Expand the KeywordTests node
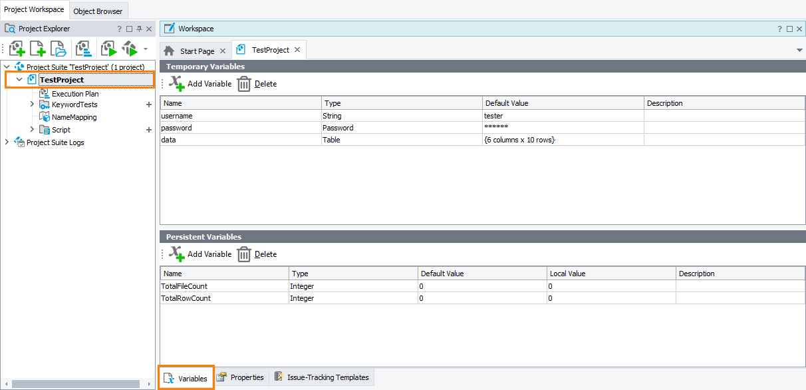The image size is (806, 390). point(31,105)
